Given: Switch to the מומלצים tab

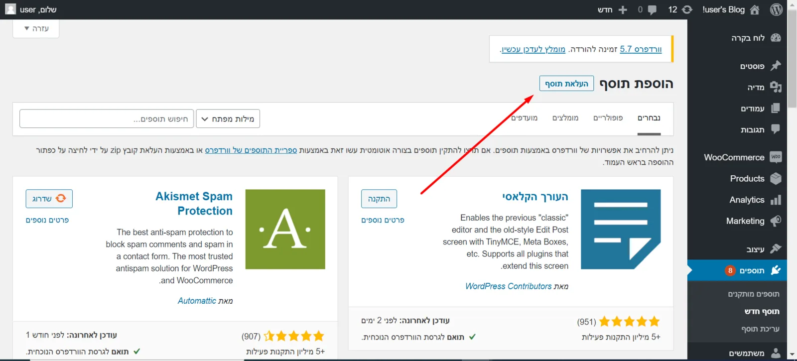Looking at the screenshot, I should click(565, 118).
